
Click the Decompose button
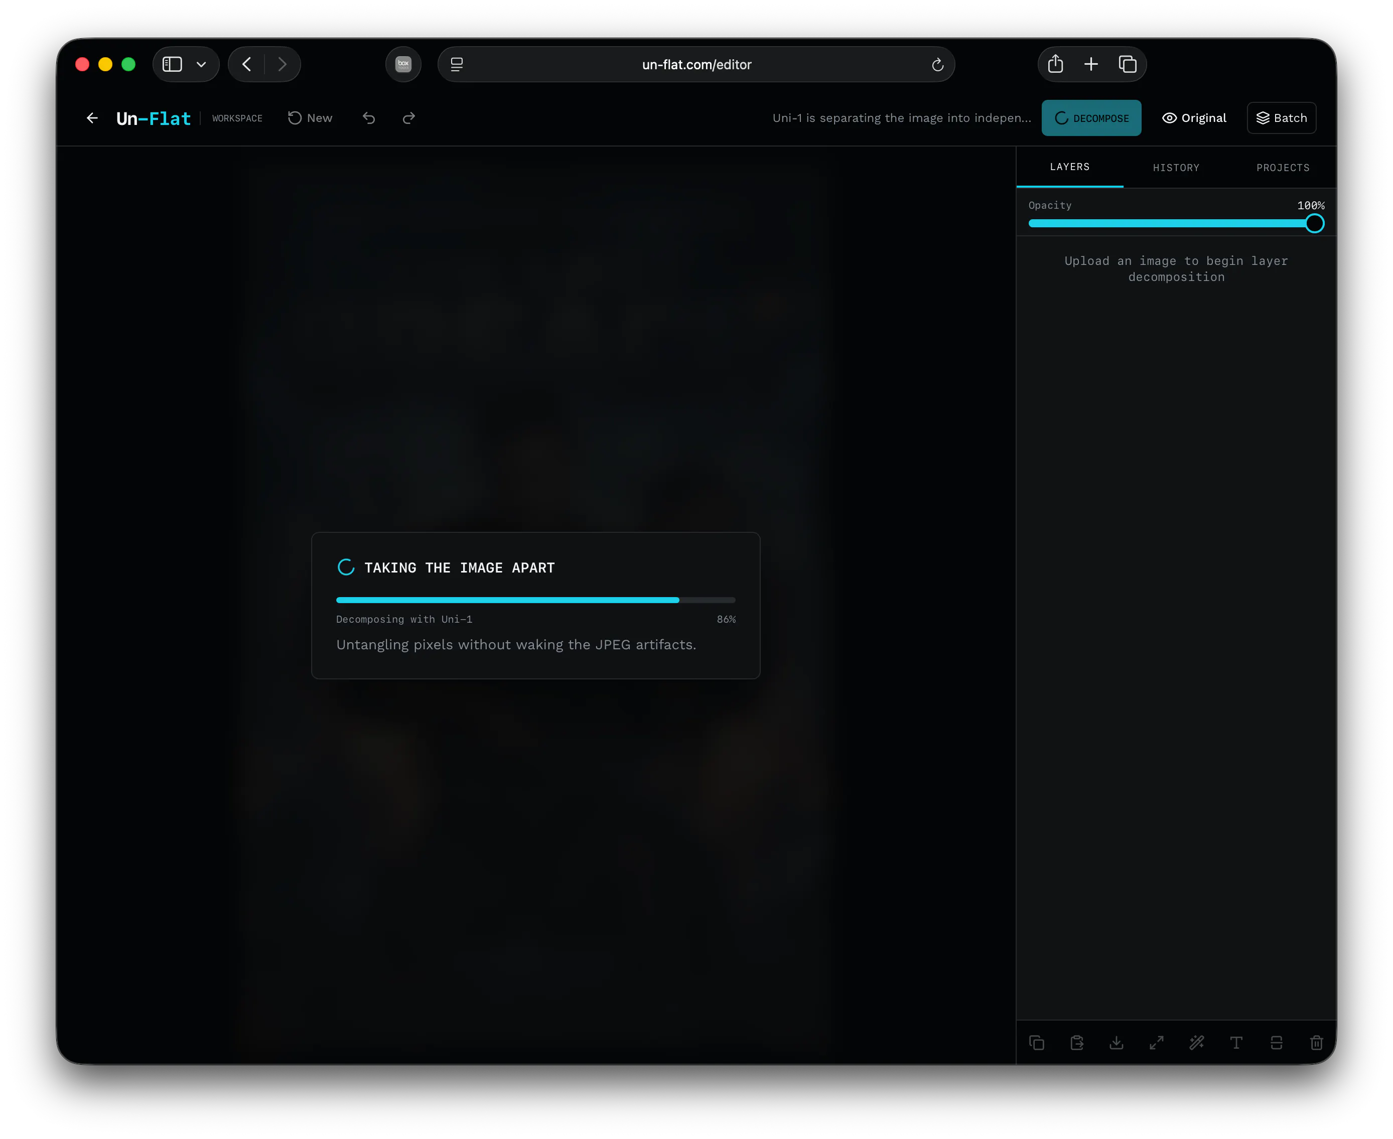(x=1091, y=118)
